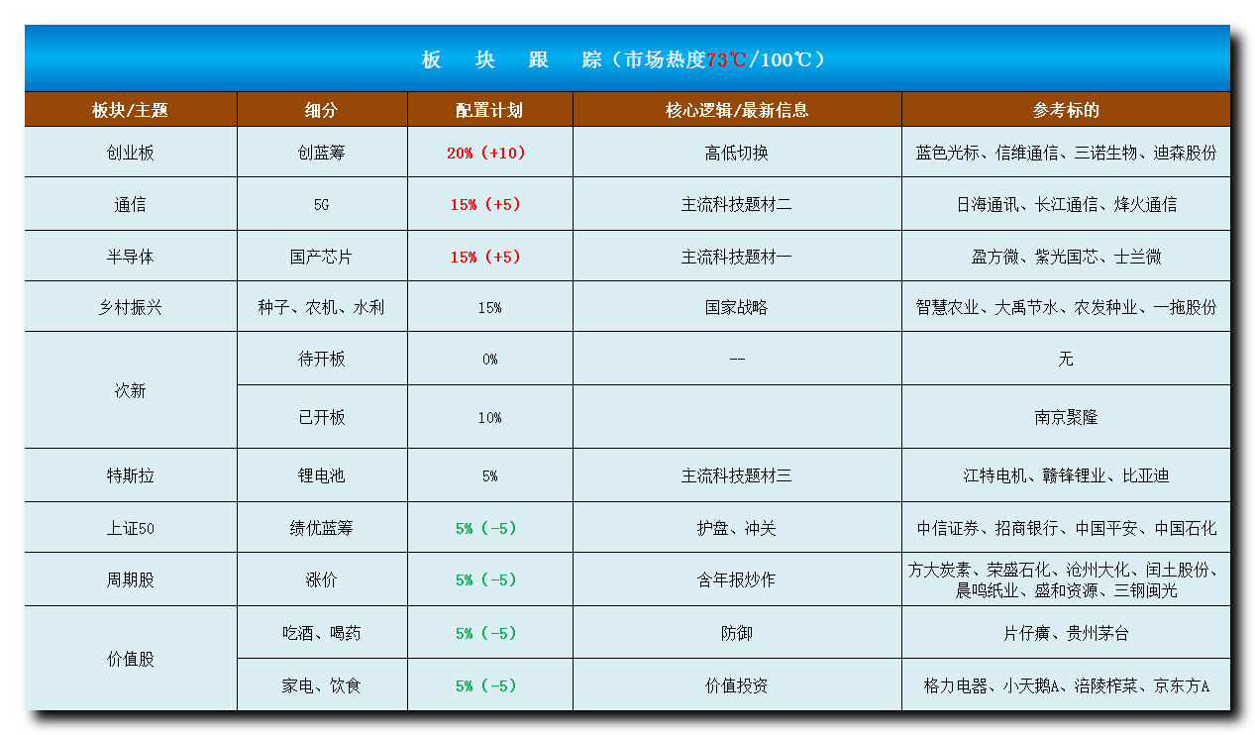Select the 南京聚隆 reference cell
The height and width of the screenshot is (735, 1255).
[x=1066, y=417]
